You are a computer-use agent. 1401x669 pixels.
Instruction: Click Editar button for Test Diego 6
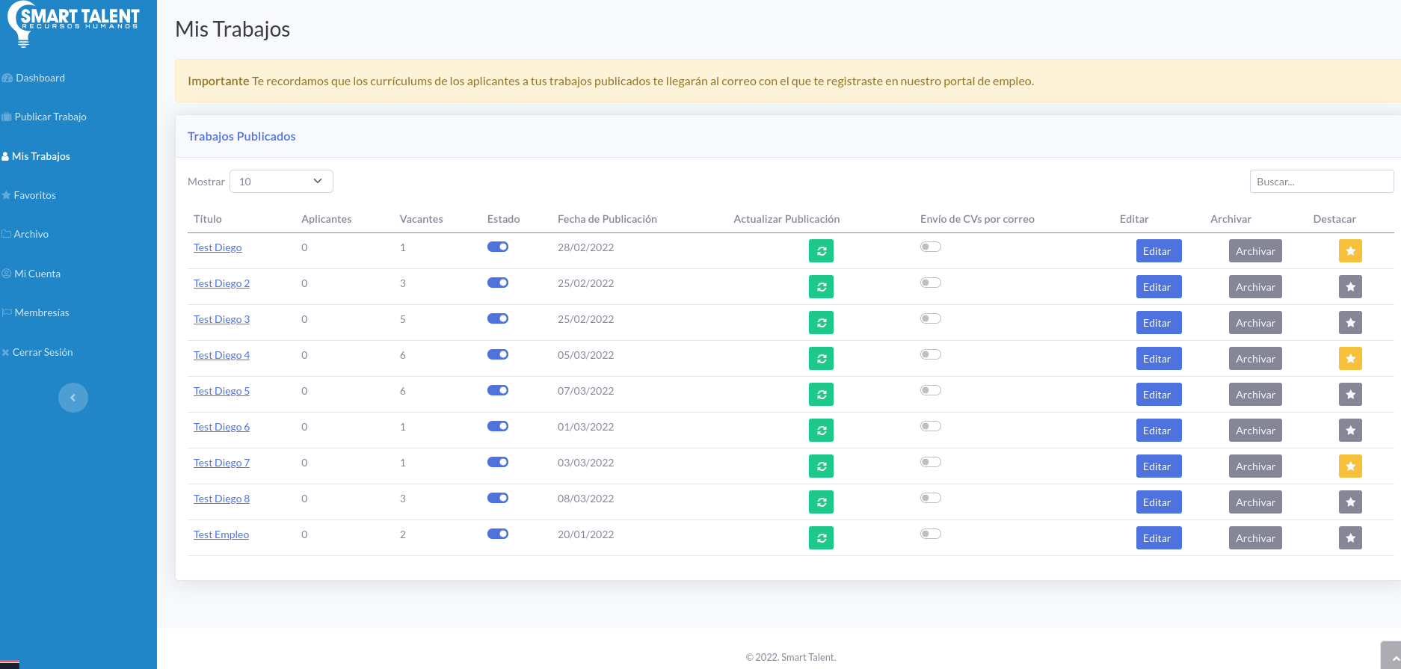1158,431
